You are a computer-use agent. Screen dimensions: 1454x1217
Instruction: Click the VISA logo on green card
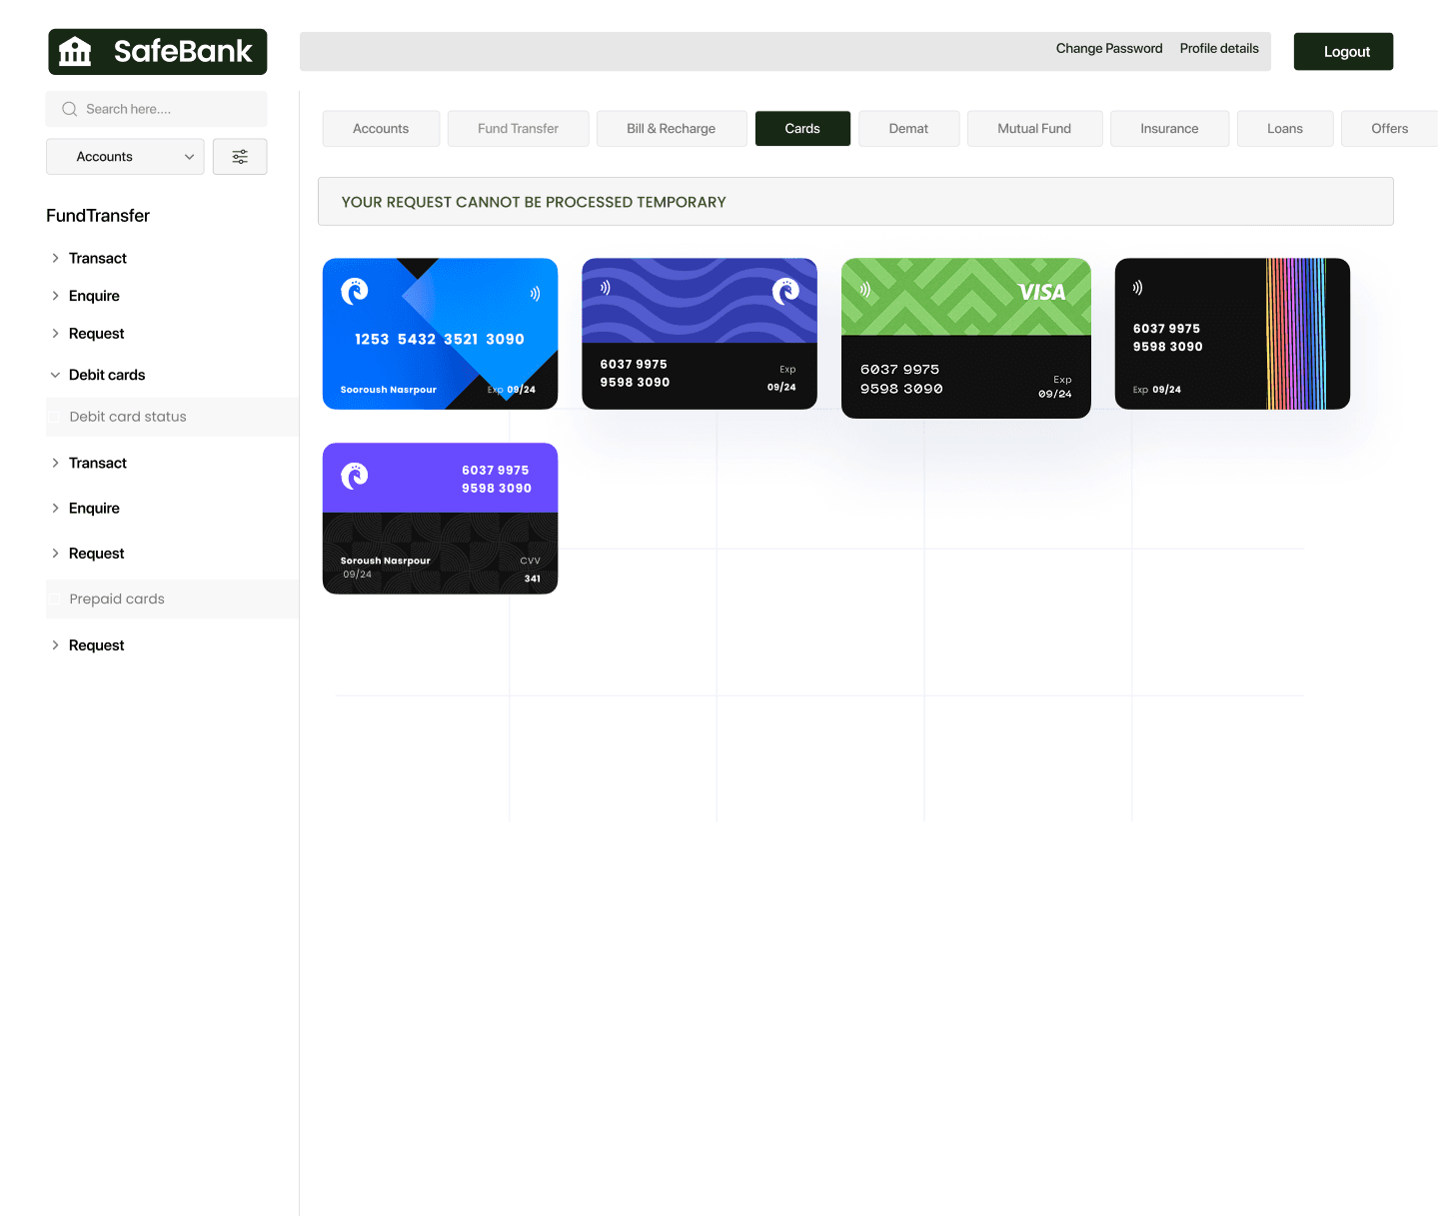pos(1041,292)
